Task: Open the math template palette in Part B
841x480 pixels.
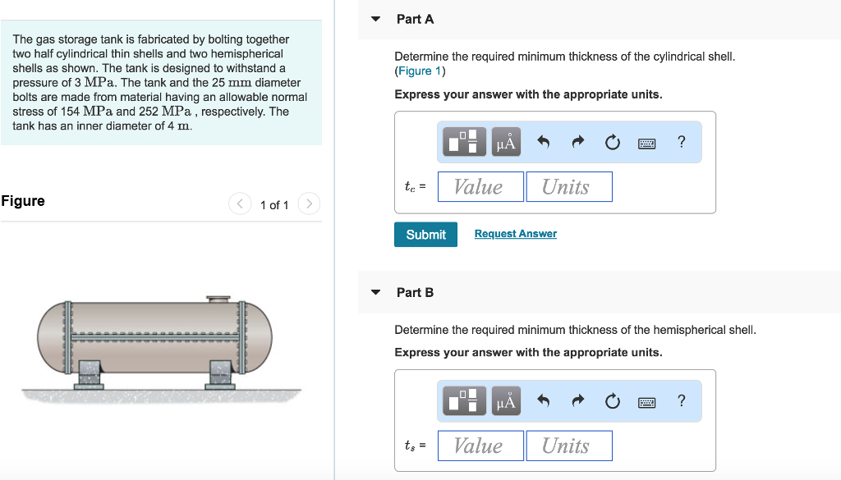Action: (464, 401)
